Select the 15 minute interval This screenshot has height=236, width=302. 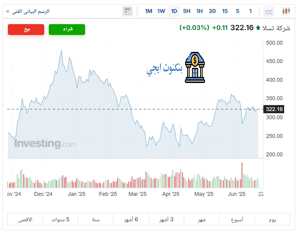225,11
